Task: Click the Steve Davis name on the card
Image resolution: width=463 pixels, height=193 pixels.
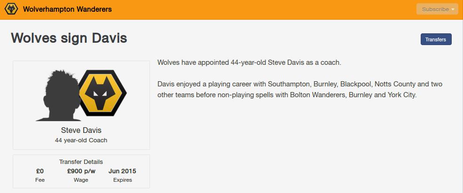Action: (x=81, y=130)
